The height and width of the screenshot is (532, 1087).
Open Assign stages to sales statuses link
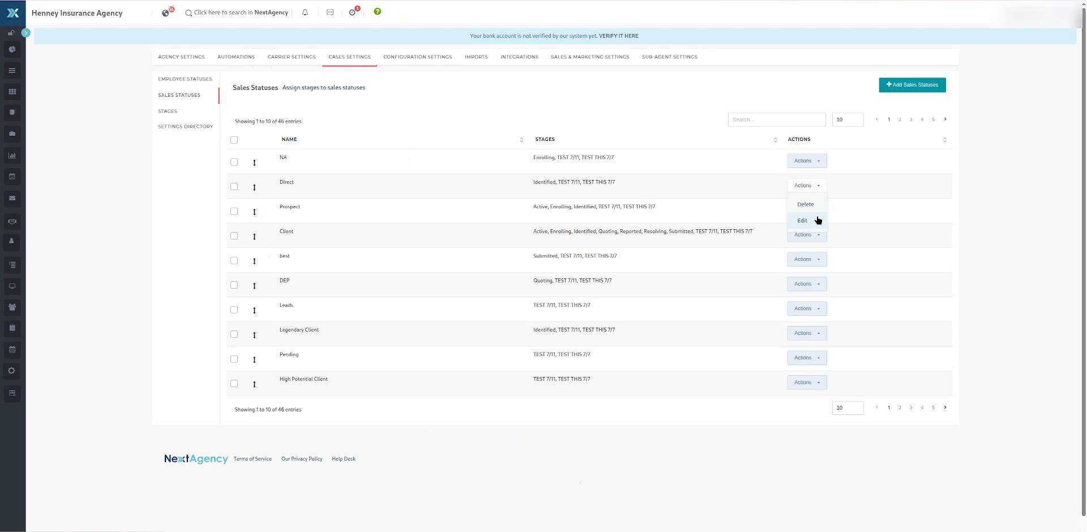coord(324,88)
